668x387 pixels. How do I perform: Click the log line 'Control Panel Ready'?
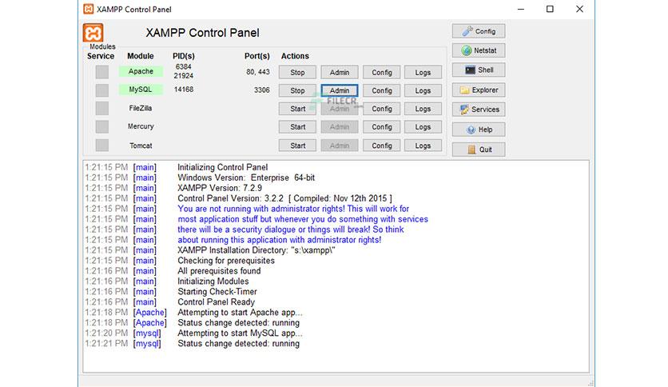tap(216, 301)
